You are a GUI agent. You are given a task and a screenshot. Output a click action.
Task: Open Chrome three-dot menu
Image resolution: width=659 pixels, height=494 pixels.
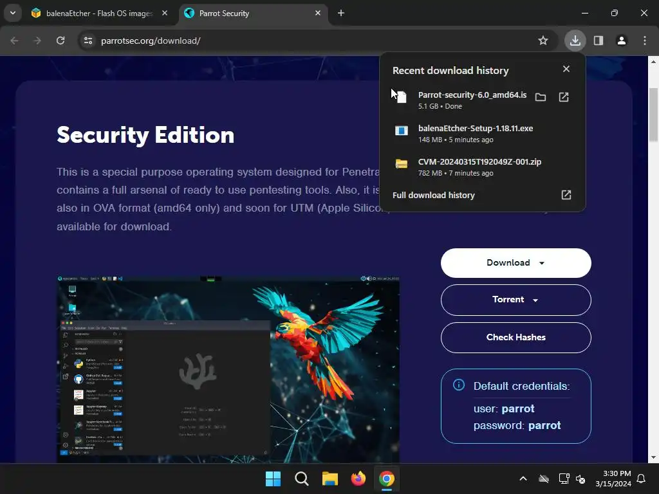645,41
